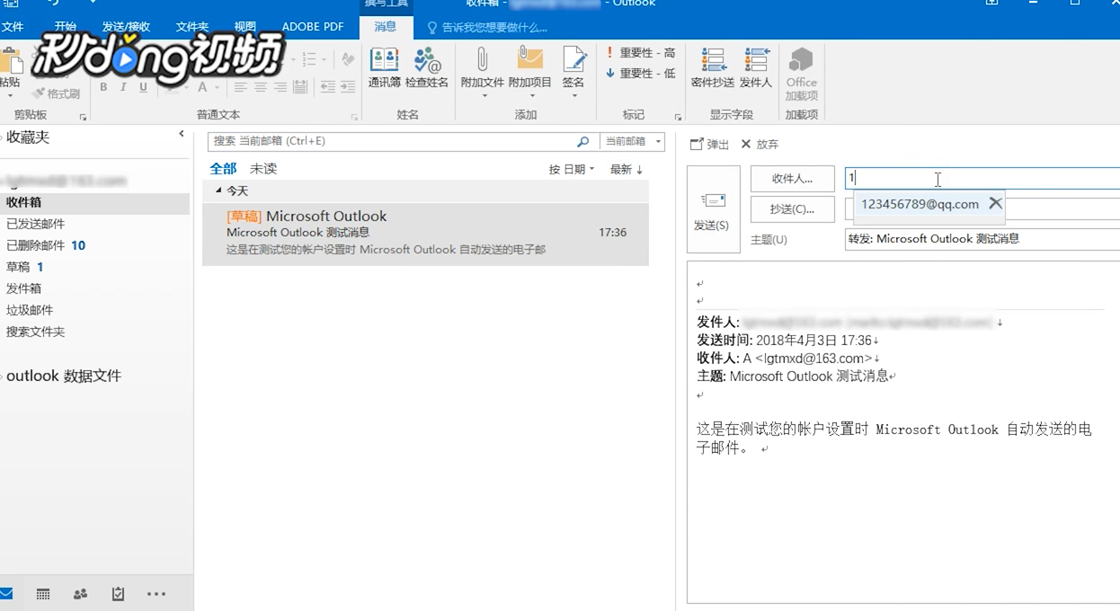Collapse the Today (今天) group
Viewport: 1120px width, 611px height.
[218, 190]
